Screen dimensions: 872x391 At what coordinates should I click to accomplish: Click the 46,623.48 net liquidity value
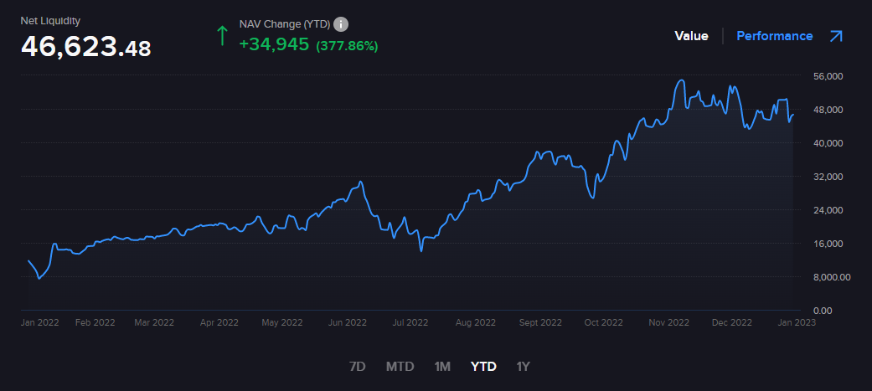(x=85, y=47)
